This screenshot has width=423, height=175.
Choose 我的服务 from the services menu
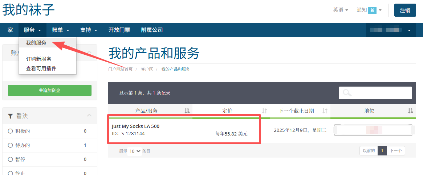[36, 43]
